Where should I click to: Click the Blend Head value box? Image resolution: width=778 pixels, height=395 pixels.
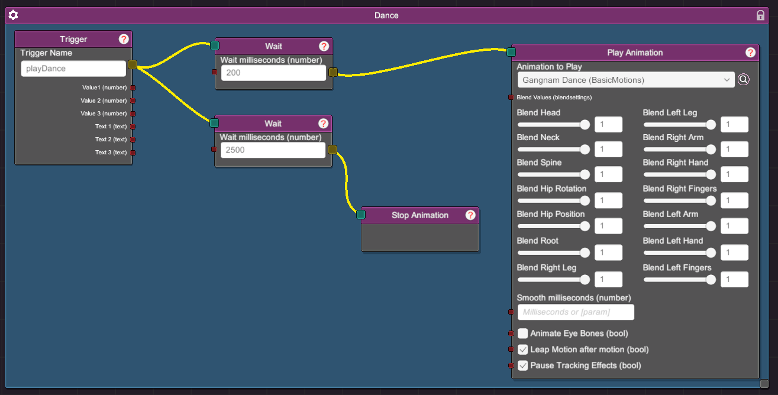pos(608,124)
